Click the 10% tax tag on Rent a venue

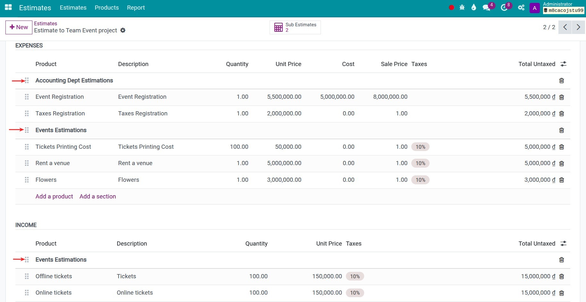coord(420,163)
